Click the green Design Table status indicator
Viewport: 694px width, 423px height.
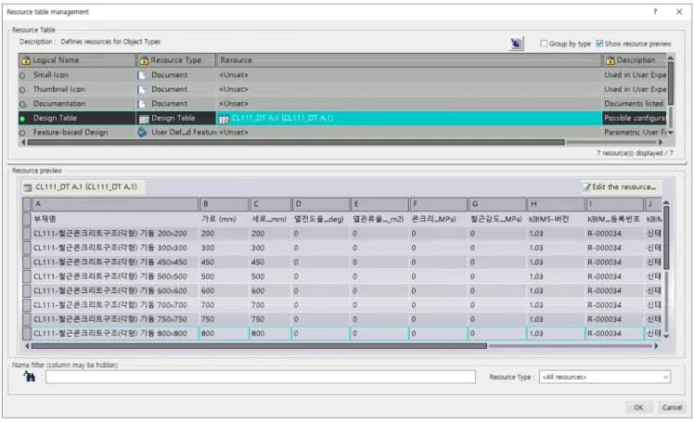coord(22,119)
